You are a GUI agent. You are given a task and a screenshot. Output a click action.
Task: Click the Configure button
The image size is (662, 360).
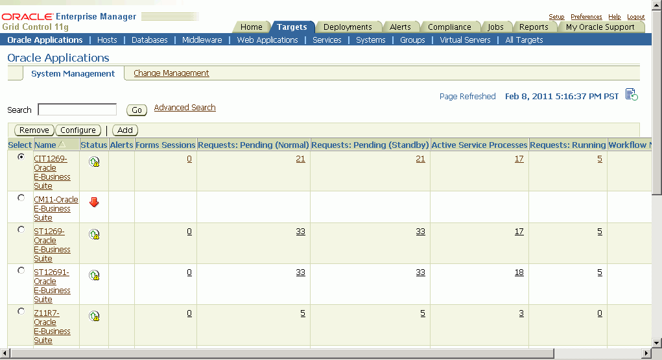click(x=78, y=130)
